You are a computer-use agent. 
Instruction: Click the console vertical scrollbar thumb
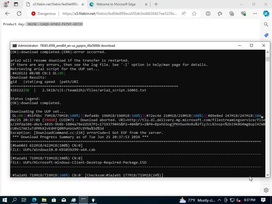coord(267,59)
